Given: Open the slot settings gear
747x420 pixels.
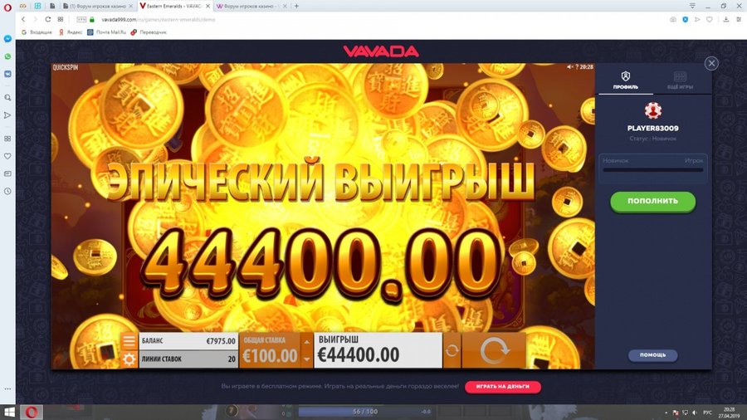Looking at the screenshot, I should [129, 359].
